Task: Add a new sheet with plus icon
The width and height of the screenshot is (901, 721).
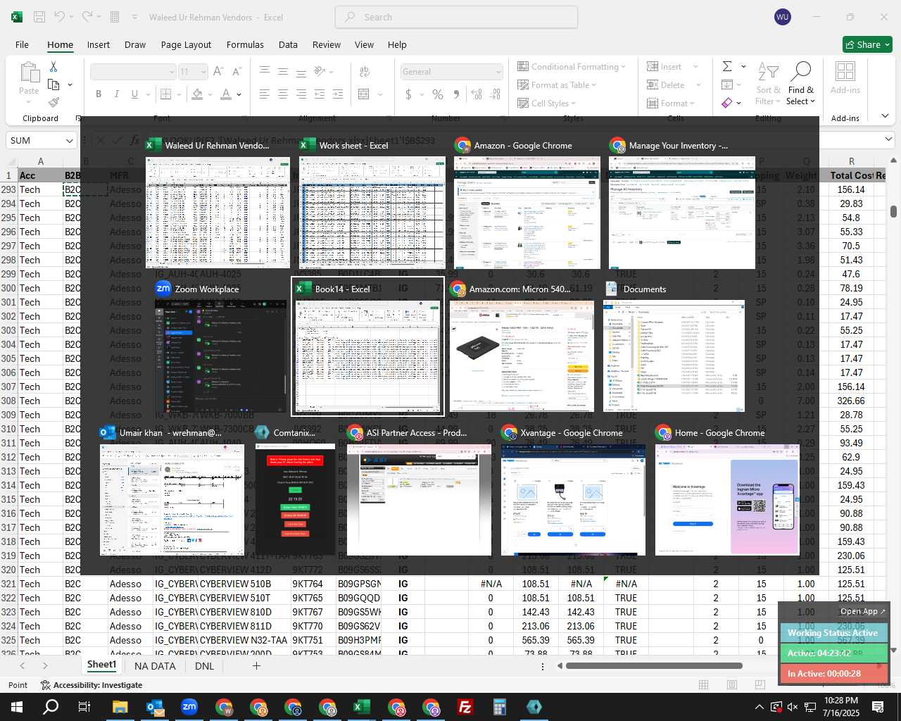Action: coord(256,665)
